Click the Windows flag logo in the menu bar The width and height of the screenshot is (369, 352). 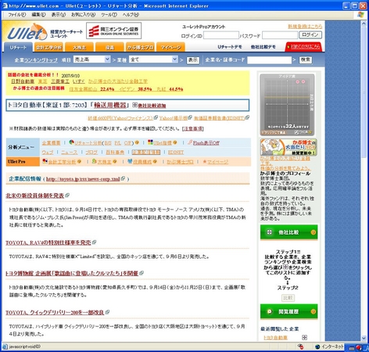[360, 15]
